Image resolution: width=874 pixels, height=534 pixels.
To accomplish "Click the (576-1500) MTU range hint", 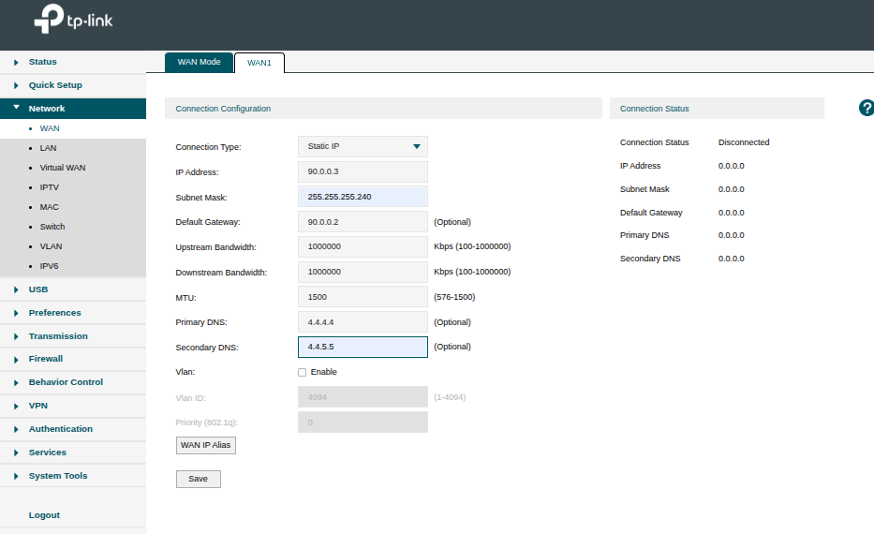I will pyautogui.click(x=454, y=297).
